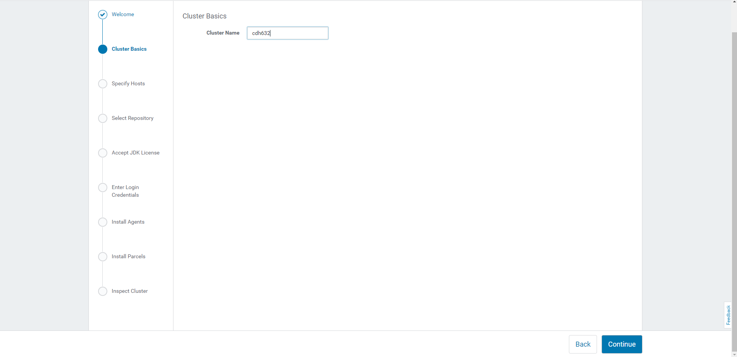Image resolution: width=737 pixels, height=357 pixels.
Task: Open the Select Repository step label
Action: coord(132,118)
